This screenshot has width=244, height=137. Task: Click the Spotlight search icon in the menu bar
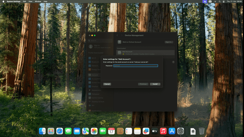220,2
